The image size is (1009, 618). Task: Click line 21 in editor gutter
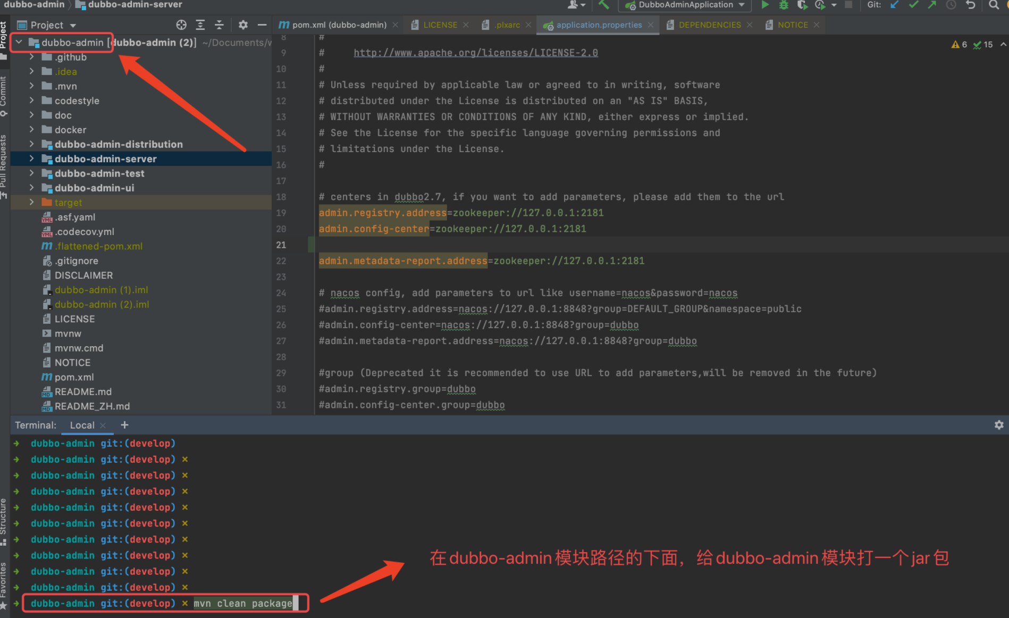pyautogui.click(x=281, y=245)
